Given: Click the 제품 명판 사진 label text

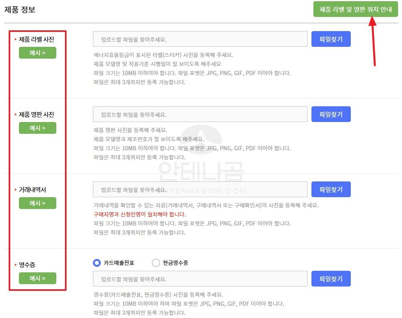Looking at the screenshot, I should coord(36,115).
